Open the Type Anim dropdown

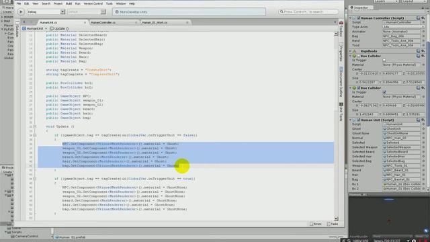403,27
